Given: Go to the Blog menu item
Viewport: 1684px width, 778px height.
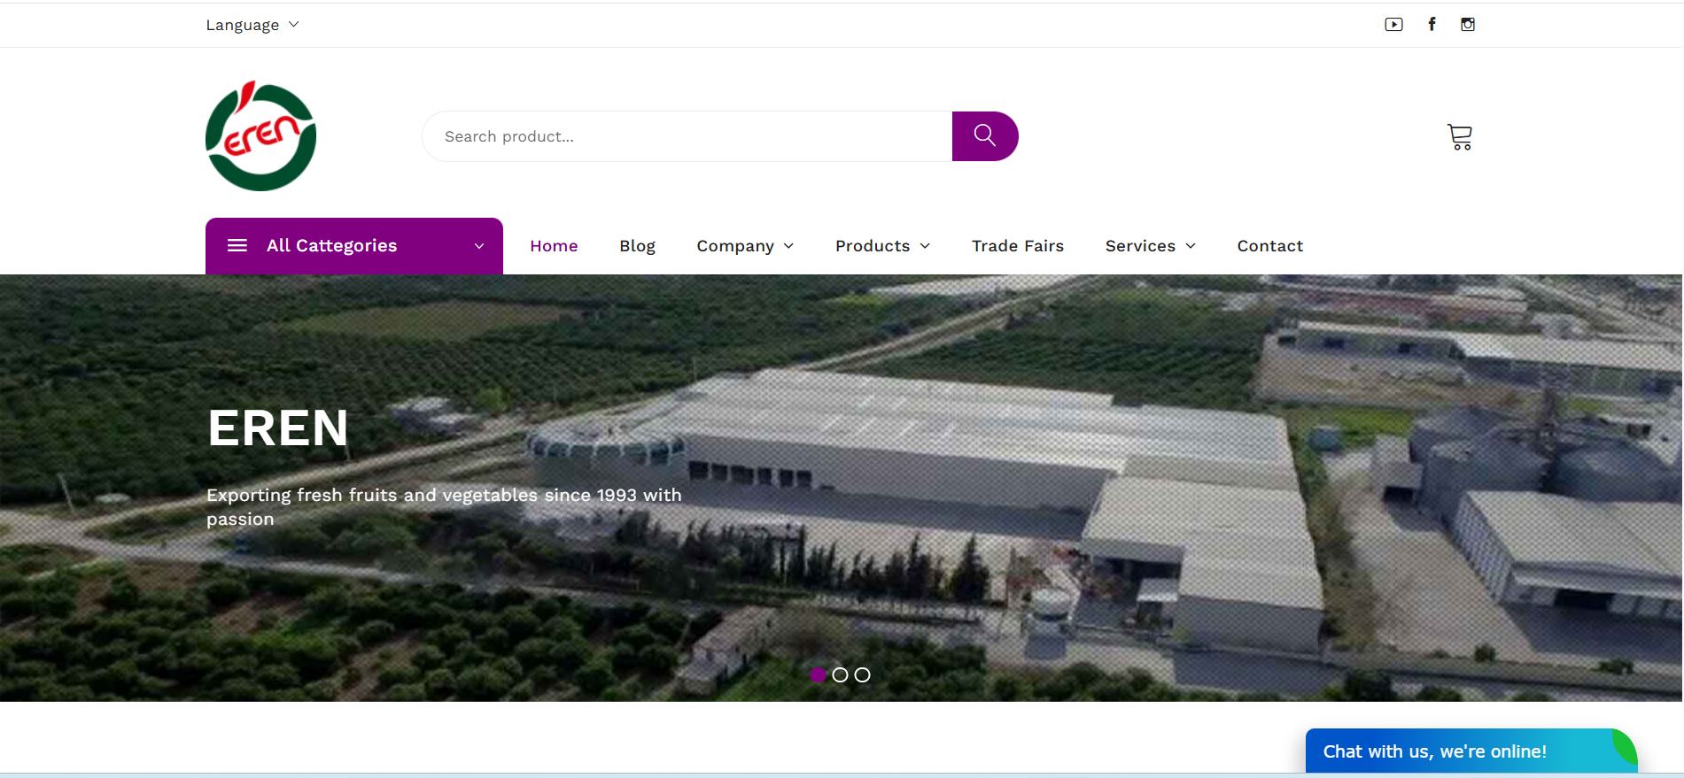Looking at the screenshot, I should 637,246.
